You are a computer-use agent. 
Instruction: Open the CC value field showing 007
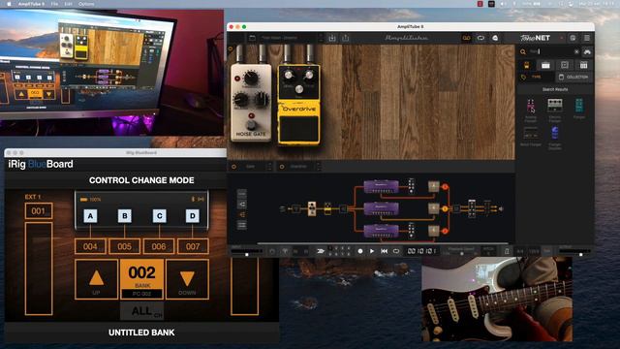tap(193, 246)
